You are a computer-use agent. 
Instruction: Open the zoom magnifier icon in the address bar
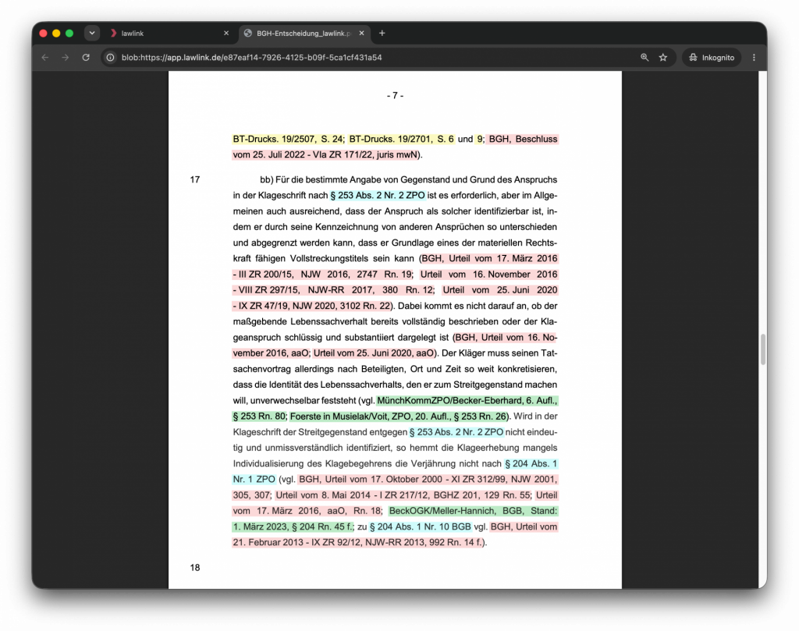645,58
